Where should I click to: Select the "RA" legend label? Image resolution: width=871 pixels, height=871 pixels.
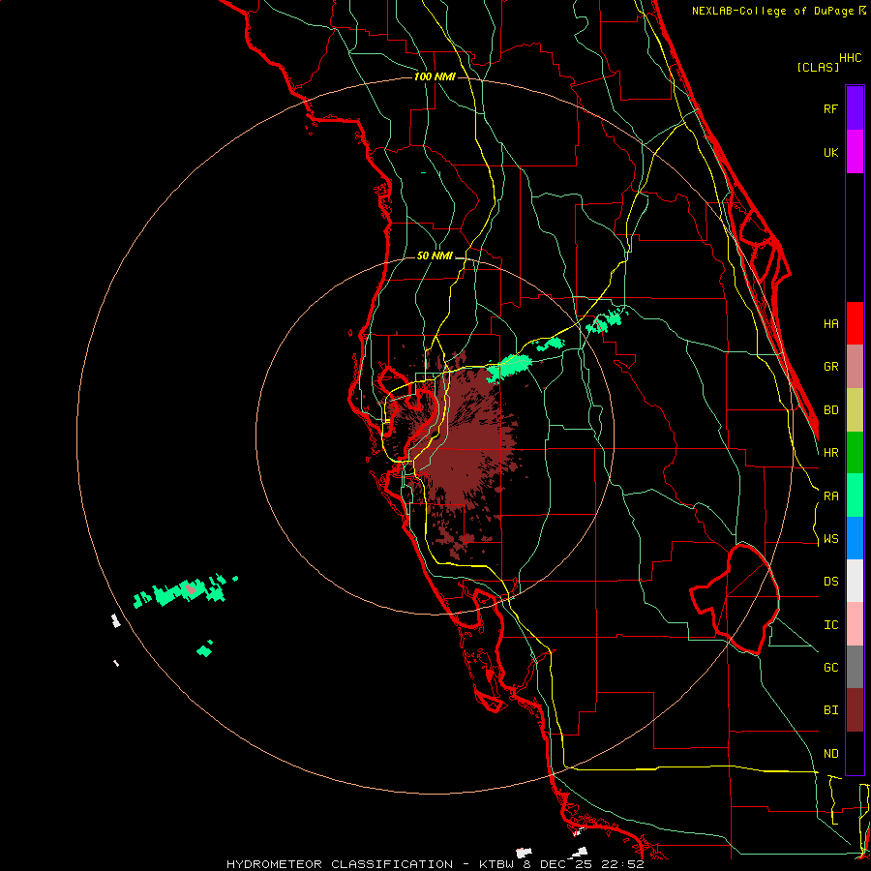830,496
